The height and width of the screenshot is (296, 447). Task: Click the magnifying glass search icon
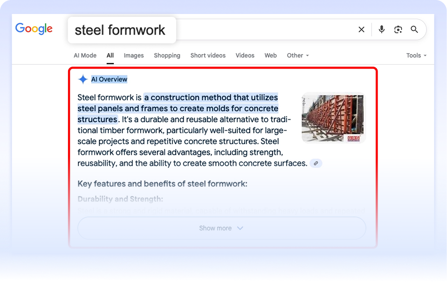coord(414,29)
